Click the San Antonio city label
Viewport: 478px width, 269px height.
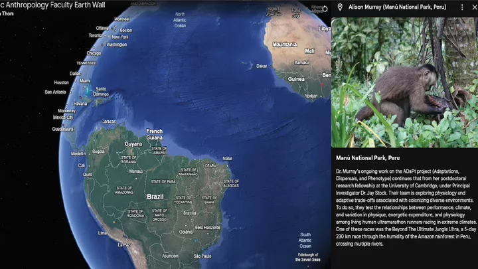(x=55, y=92)
